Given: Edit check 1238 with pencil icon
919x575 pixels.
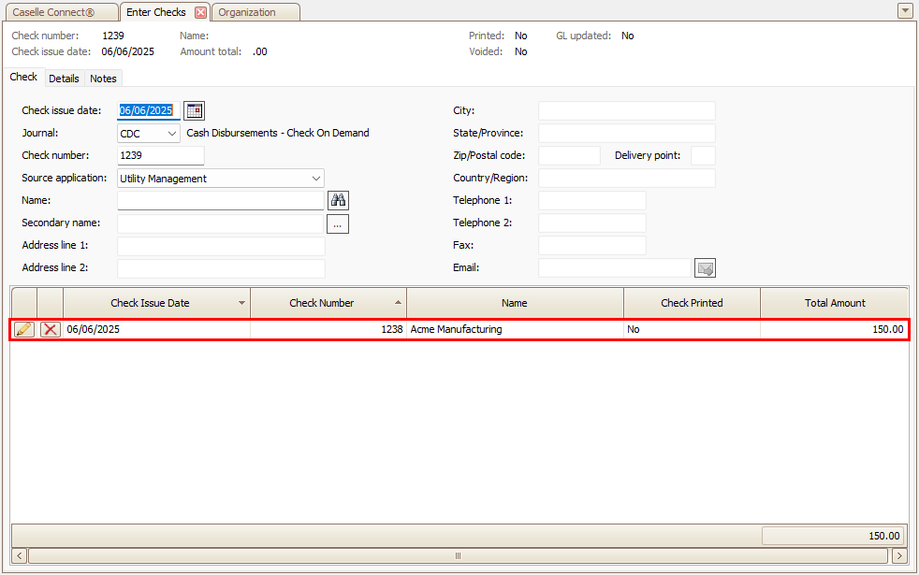Looking at the screenshot, I should point(24,329).
